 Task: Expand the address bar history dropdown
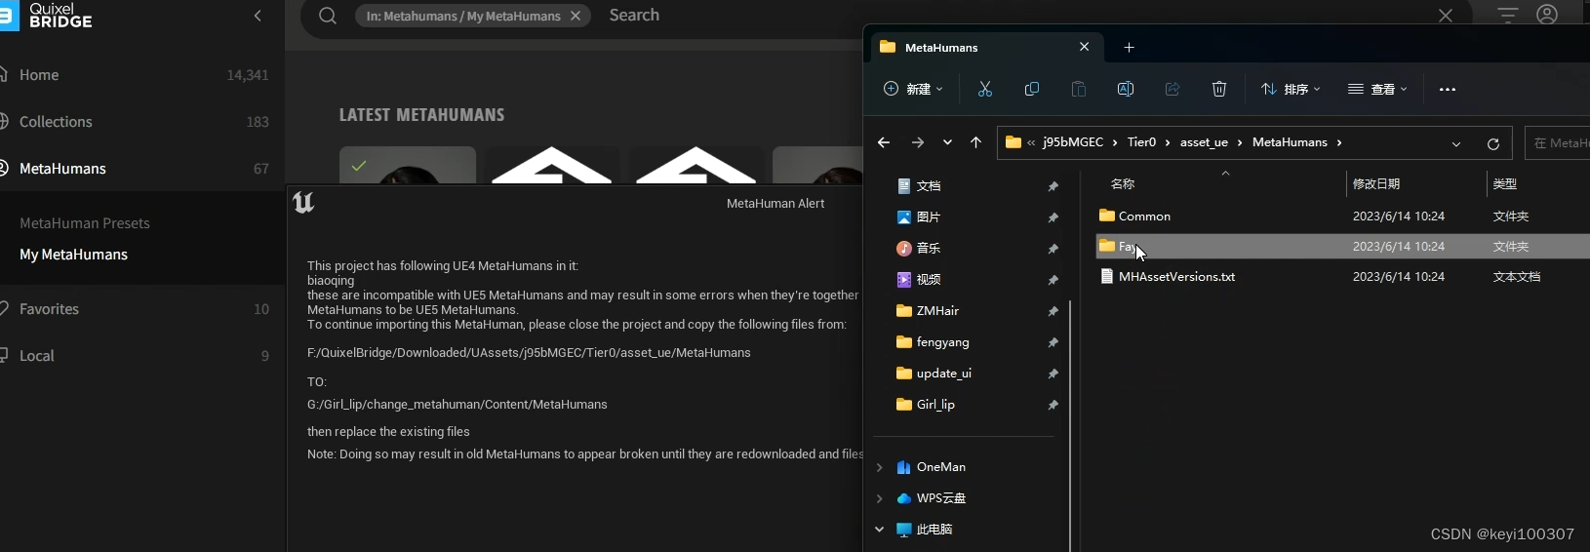pos(1456,143)
